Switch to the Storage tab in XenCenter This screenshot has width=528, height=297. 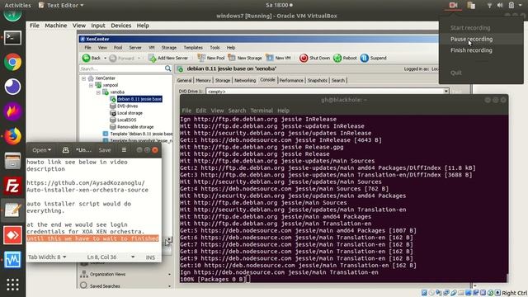click(223, 81)
